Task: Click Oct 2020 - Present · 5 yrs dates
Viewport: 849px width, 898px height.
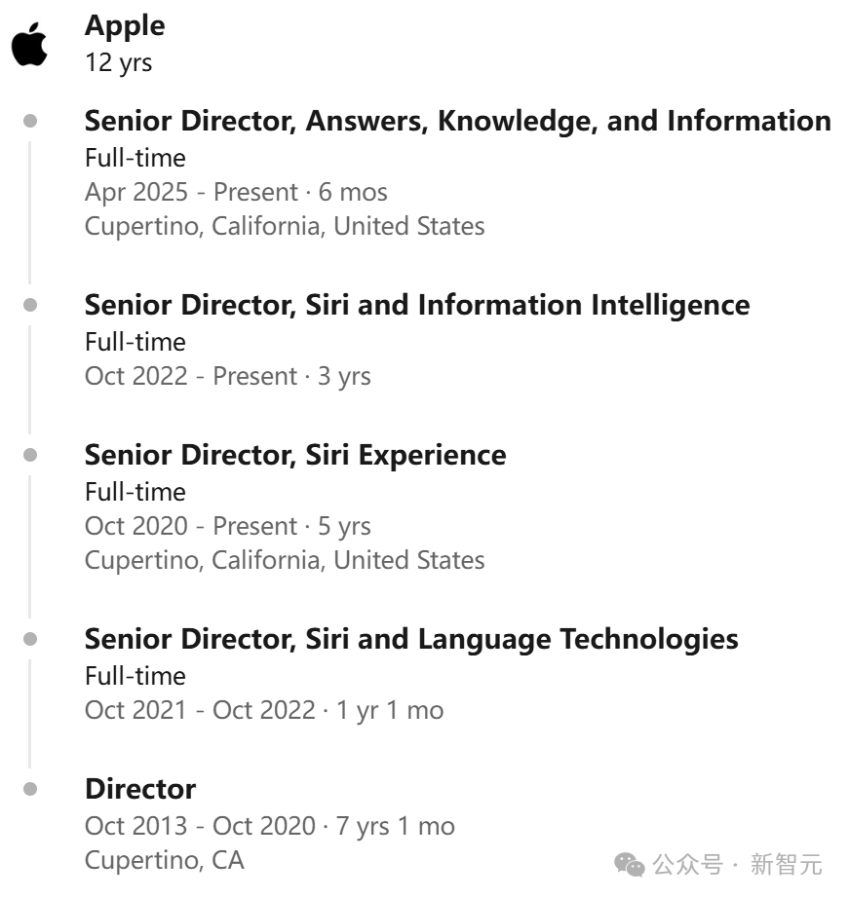Action: click(227, 526)
